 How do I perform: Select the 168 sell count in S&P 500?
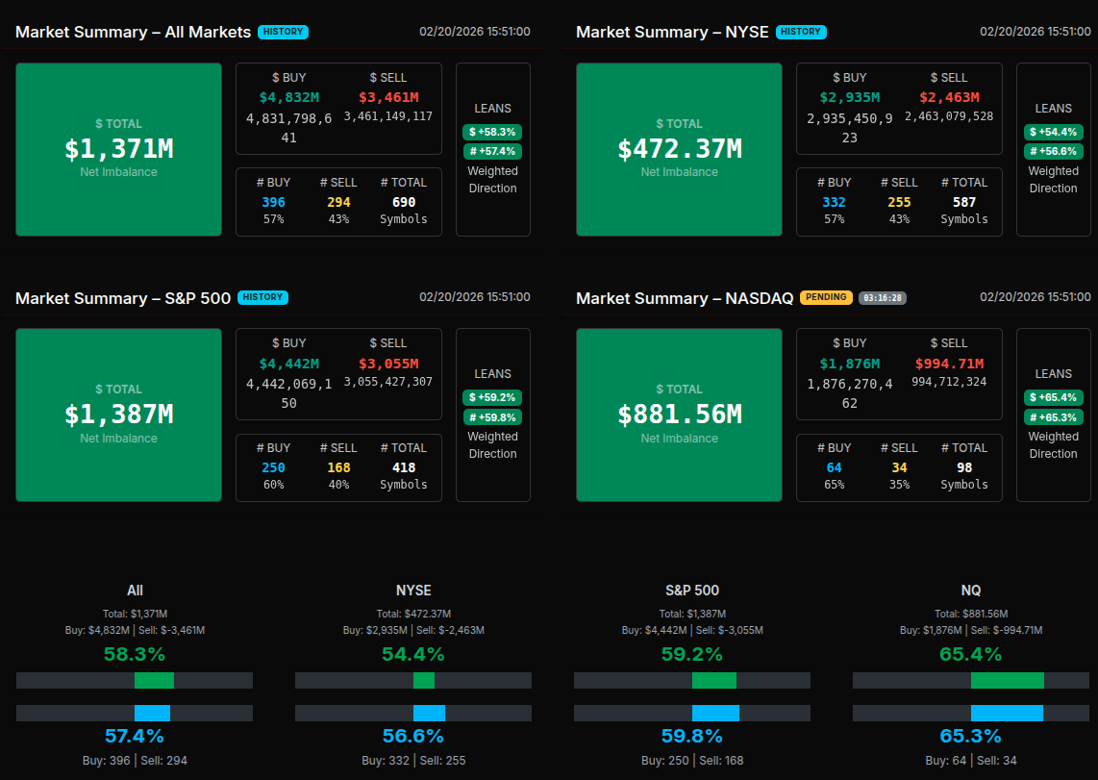(x=338, y=467)
